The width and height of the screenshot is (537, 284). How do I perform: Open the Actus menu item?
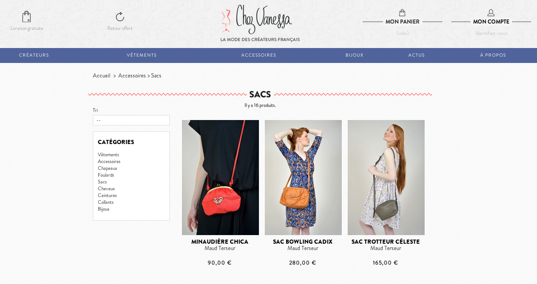(417, 55)
